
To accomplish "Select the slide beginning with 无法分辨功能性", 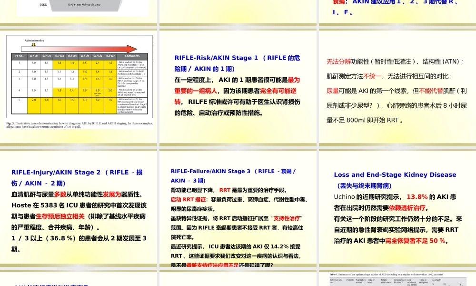I will (x=397, y=87).
